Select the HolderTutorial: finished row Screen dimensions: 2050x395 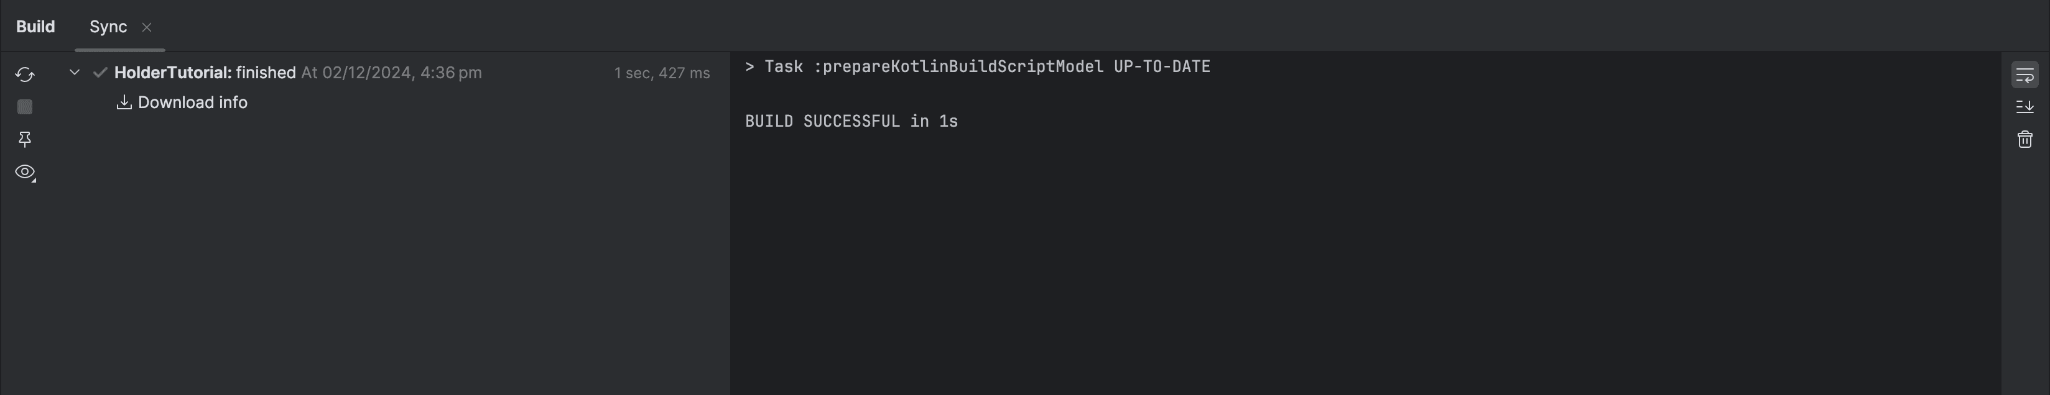205,72
